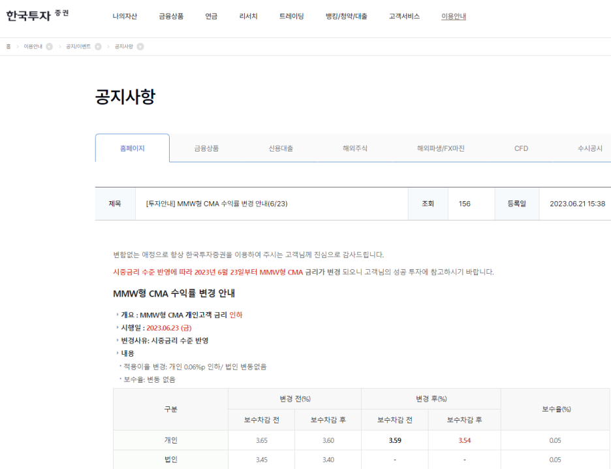This screenshot has height=469, width=611.
Task: Click the 변경 전(%) table header
Action: click(295, 399)
